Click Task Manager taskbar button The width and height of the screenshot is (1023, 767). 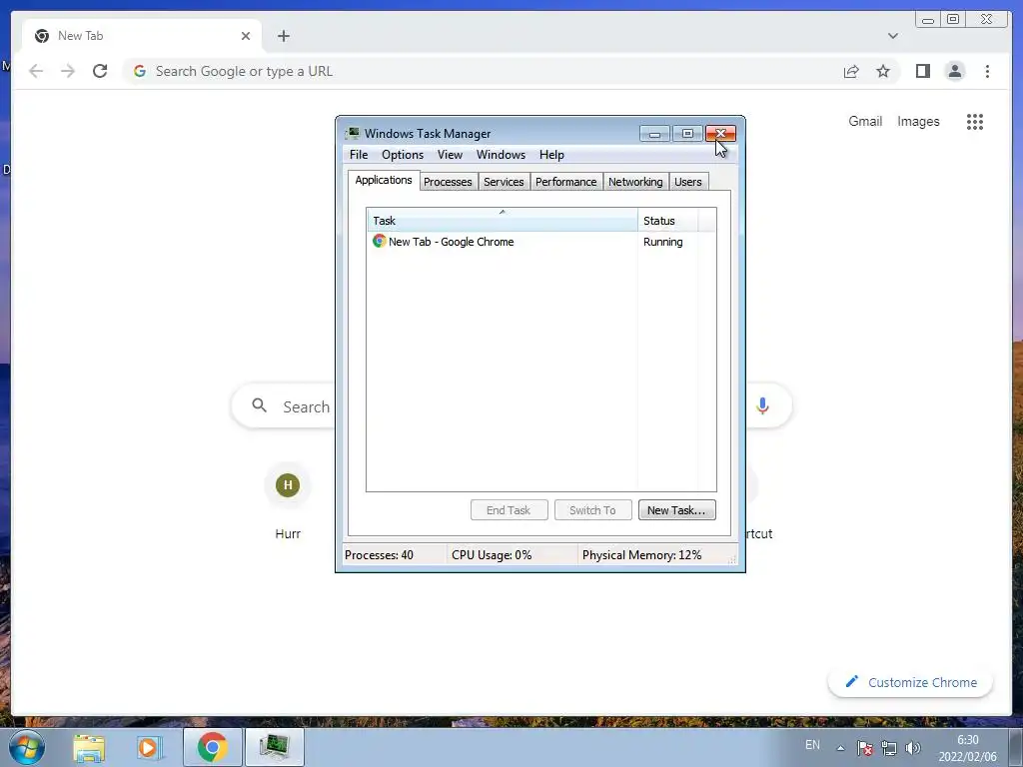[274, 747]
